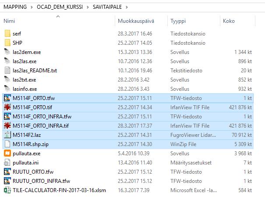Click the M5114R.shp.zip file icon
Viewport: 265px width, 200px height.
point(7,144)
